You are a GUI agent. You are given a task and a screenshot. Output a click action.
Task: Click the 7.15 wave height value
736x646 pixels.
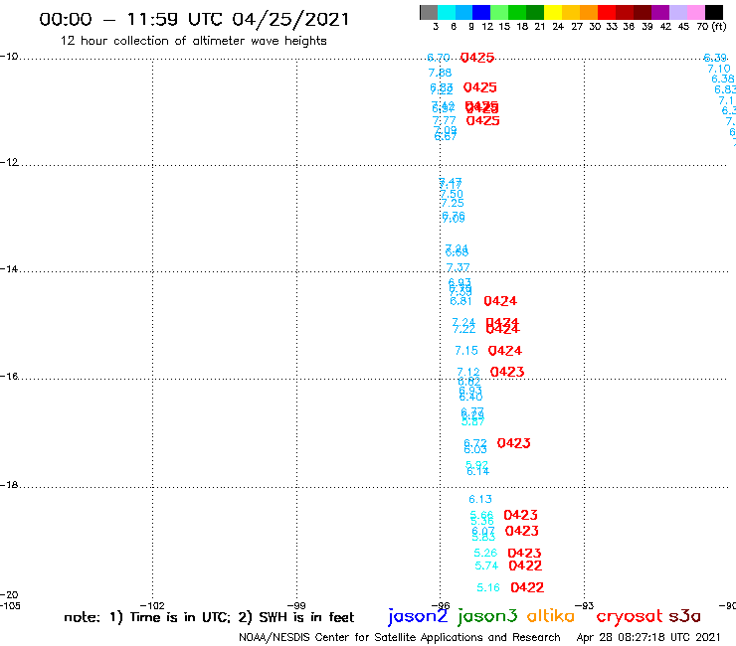click(x=466, y=351)
